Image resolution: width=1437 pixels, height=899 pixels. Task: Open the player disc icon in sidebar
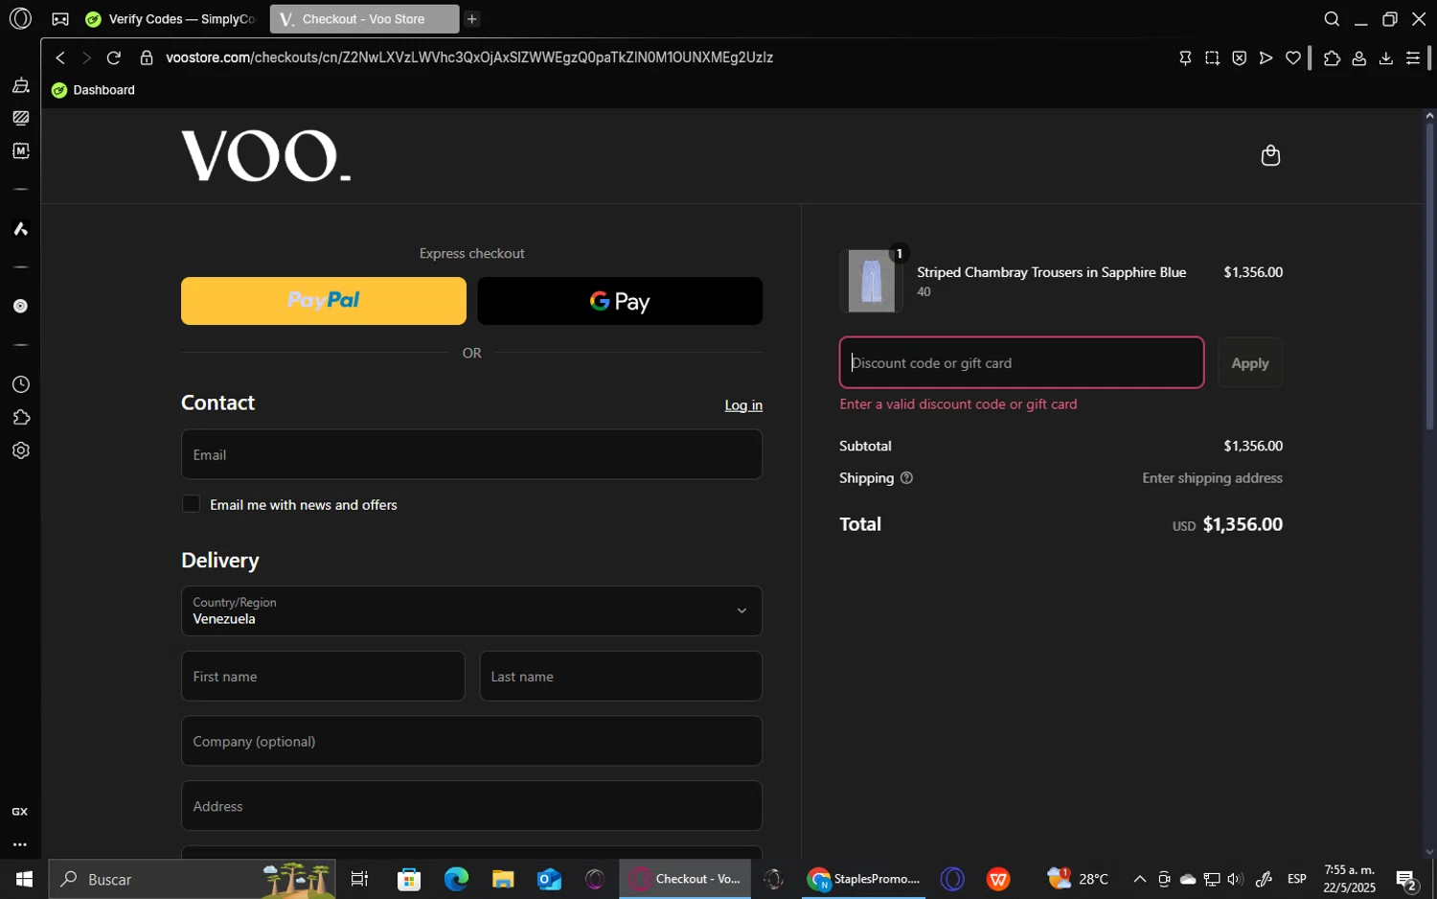tap(20, 307)
